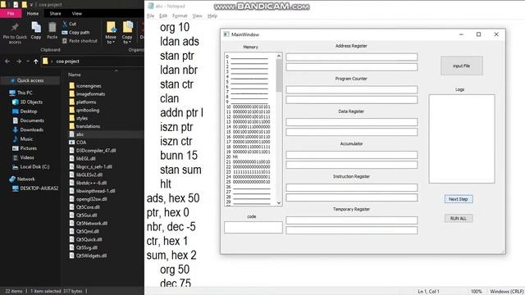Open Local Disk (C:) in navigation pane
This screenshot has height=295, width=525.
(x=34, y=166)
